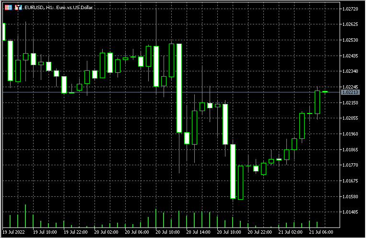Click the 1.02625 price scale label
Screen dimensions: 366x238
[350, 24]
